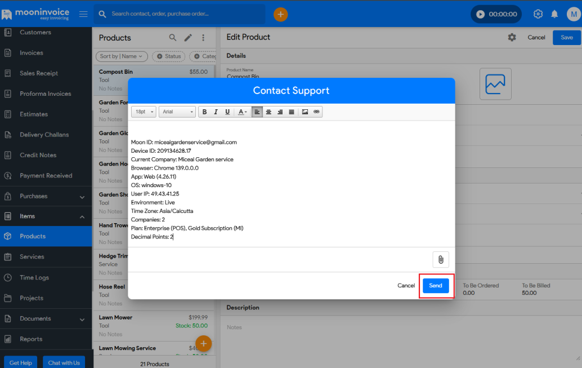Cancel the Contact Support dialog
Viewport: 582px width, 368px height.
[x=406, y=286]
